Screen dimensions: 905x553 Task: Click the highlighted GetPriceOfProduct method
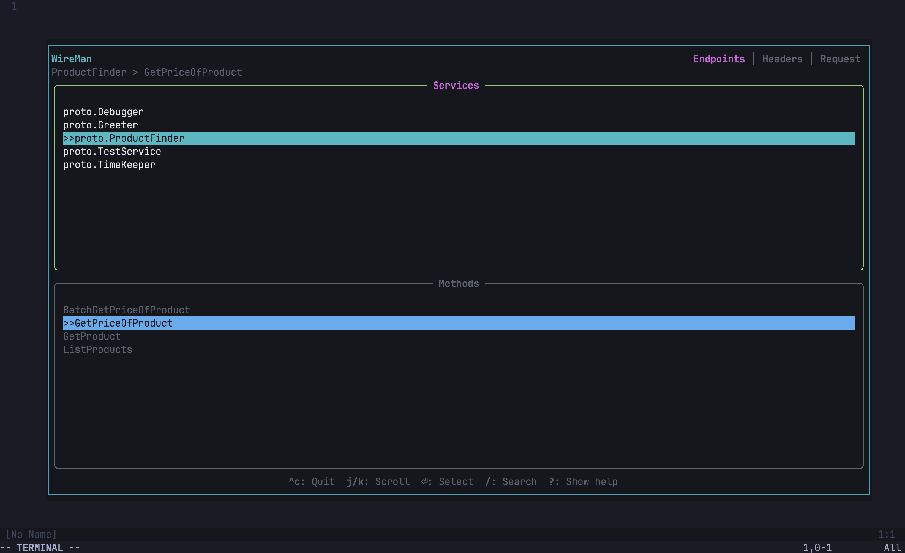118,323
